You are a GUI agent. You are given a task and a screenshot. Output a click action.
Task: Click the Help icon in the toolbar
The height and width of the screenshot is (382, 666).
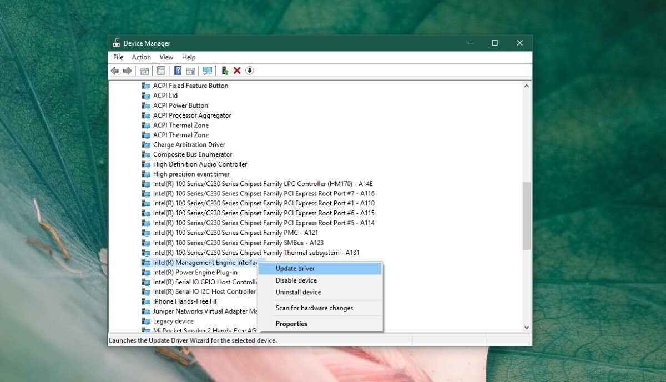[x=177, y=71]
